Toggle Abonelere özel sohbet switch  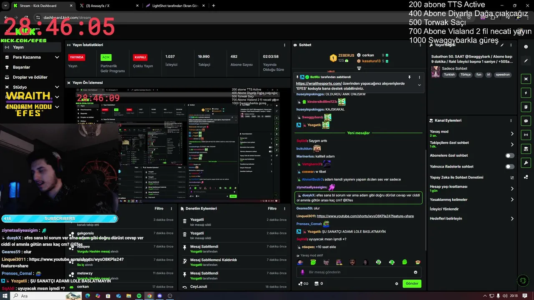(x=510, y=155)
